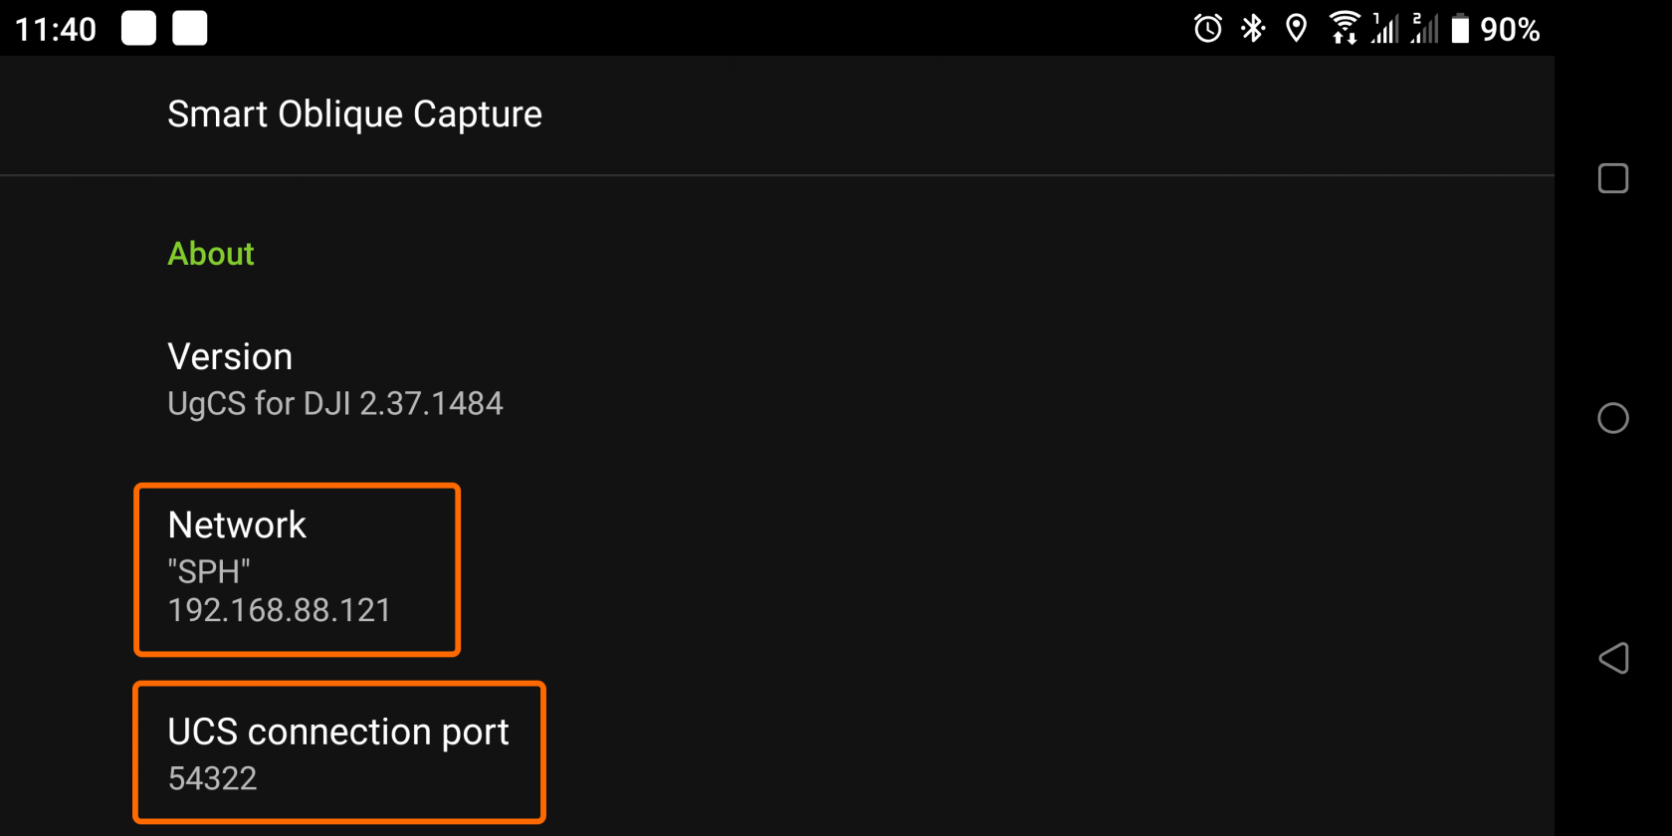The height and width of the screenshot is (836, 1672).
Task: Tap the Smart Oblique Capture title
Action: click(354, 114)
